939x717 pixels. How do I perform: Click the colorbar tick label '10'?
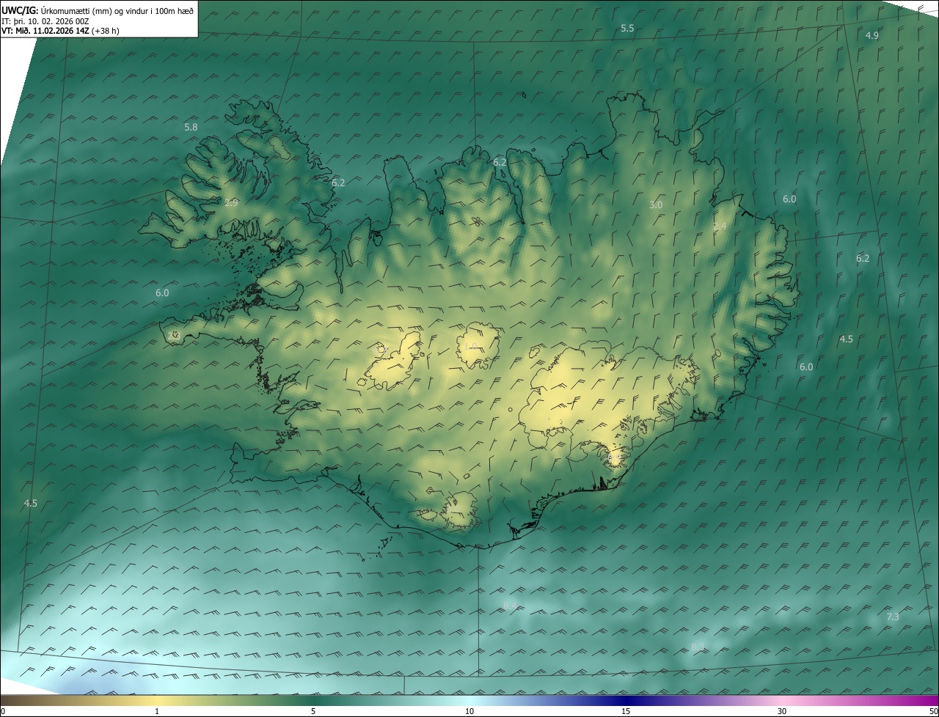pos(469,711)
